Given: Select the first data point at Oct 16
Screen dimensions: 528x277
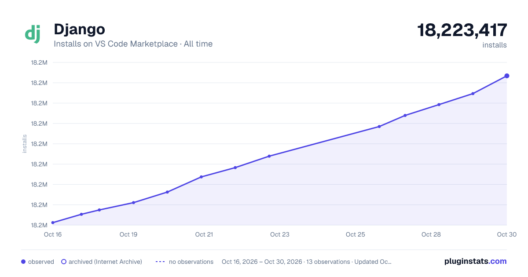Looking at the screenshot, I should [53, 222].
